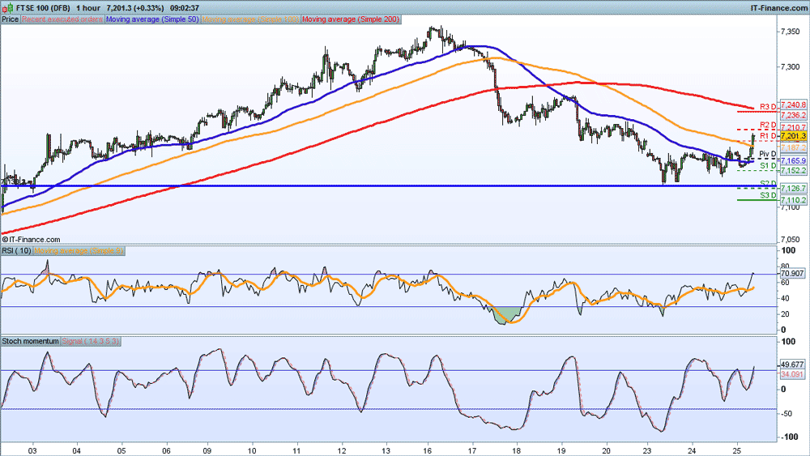Select the Recent executed orders legend tab
The width and height of the screenshot is (810, 456).
(62, 19)
